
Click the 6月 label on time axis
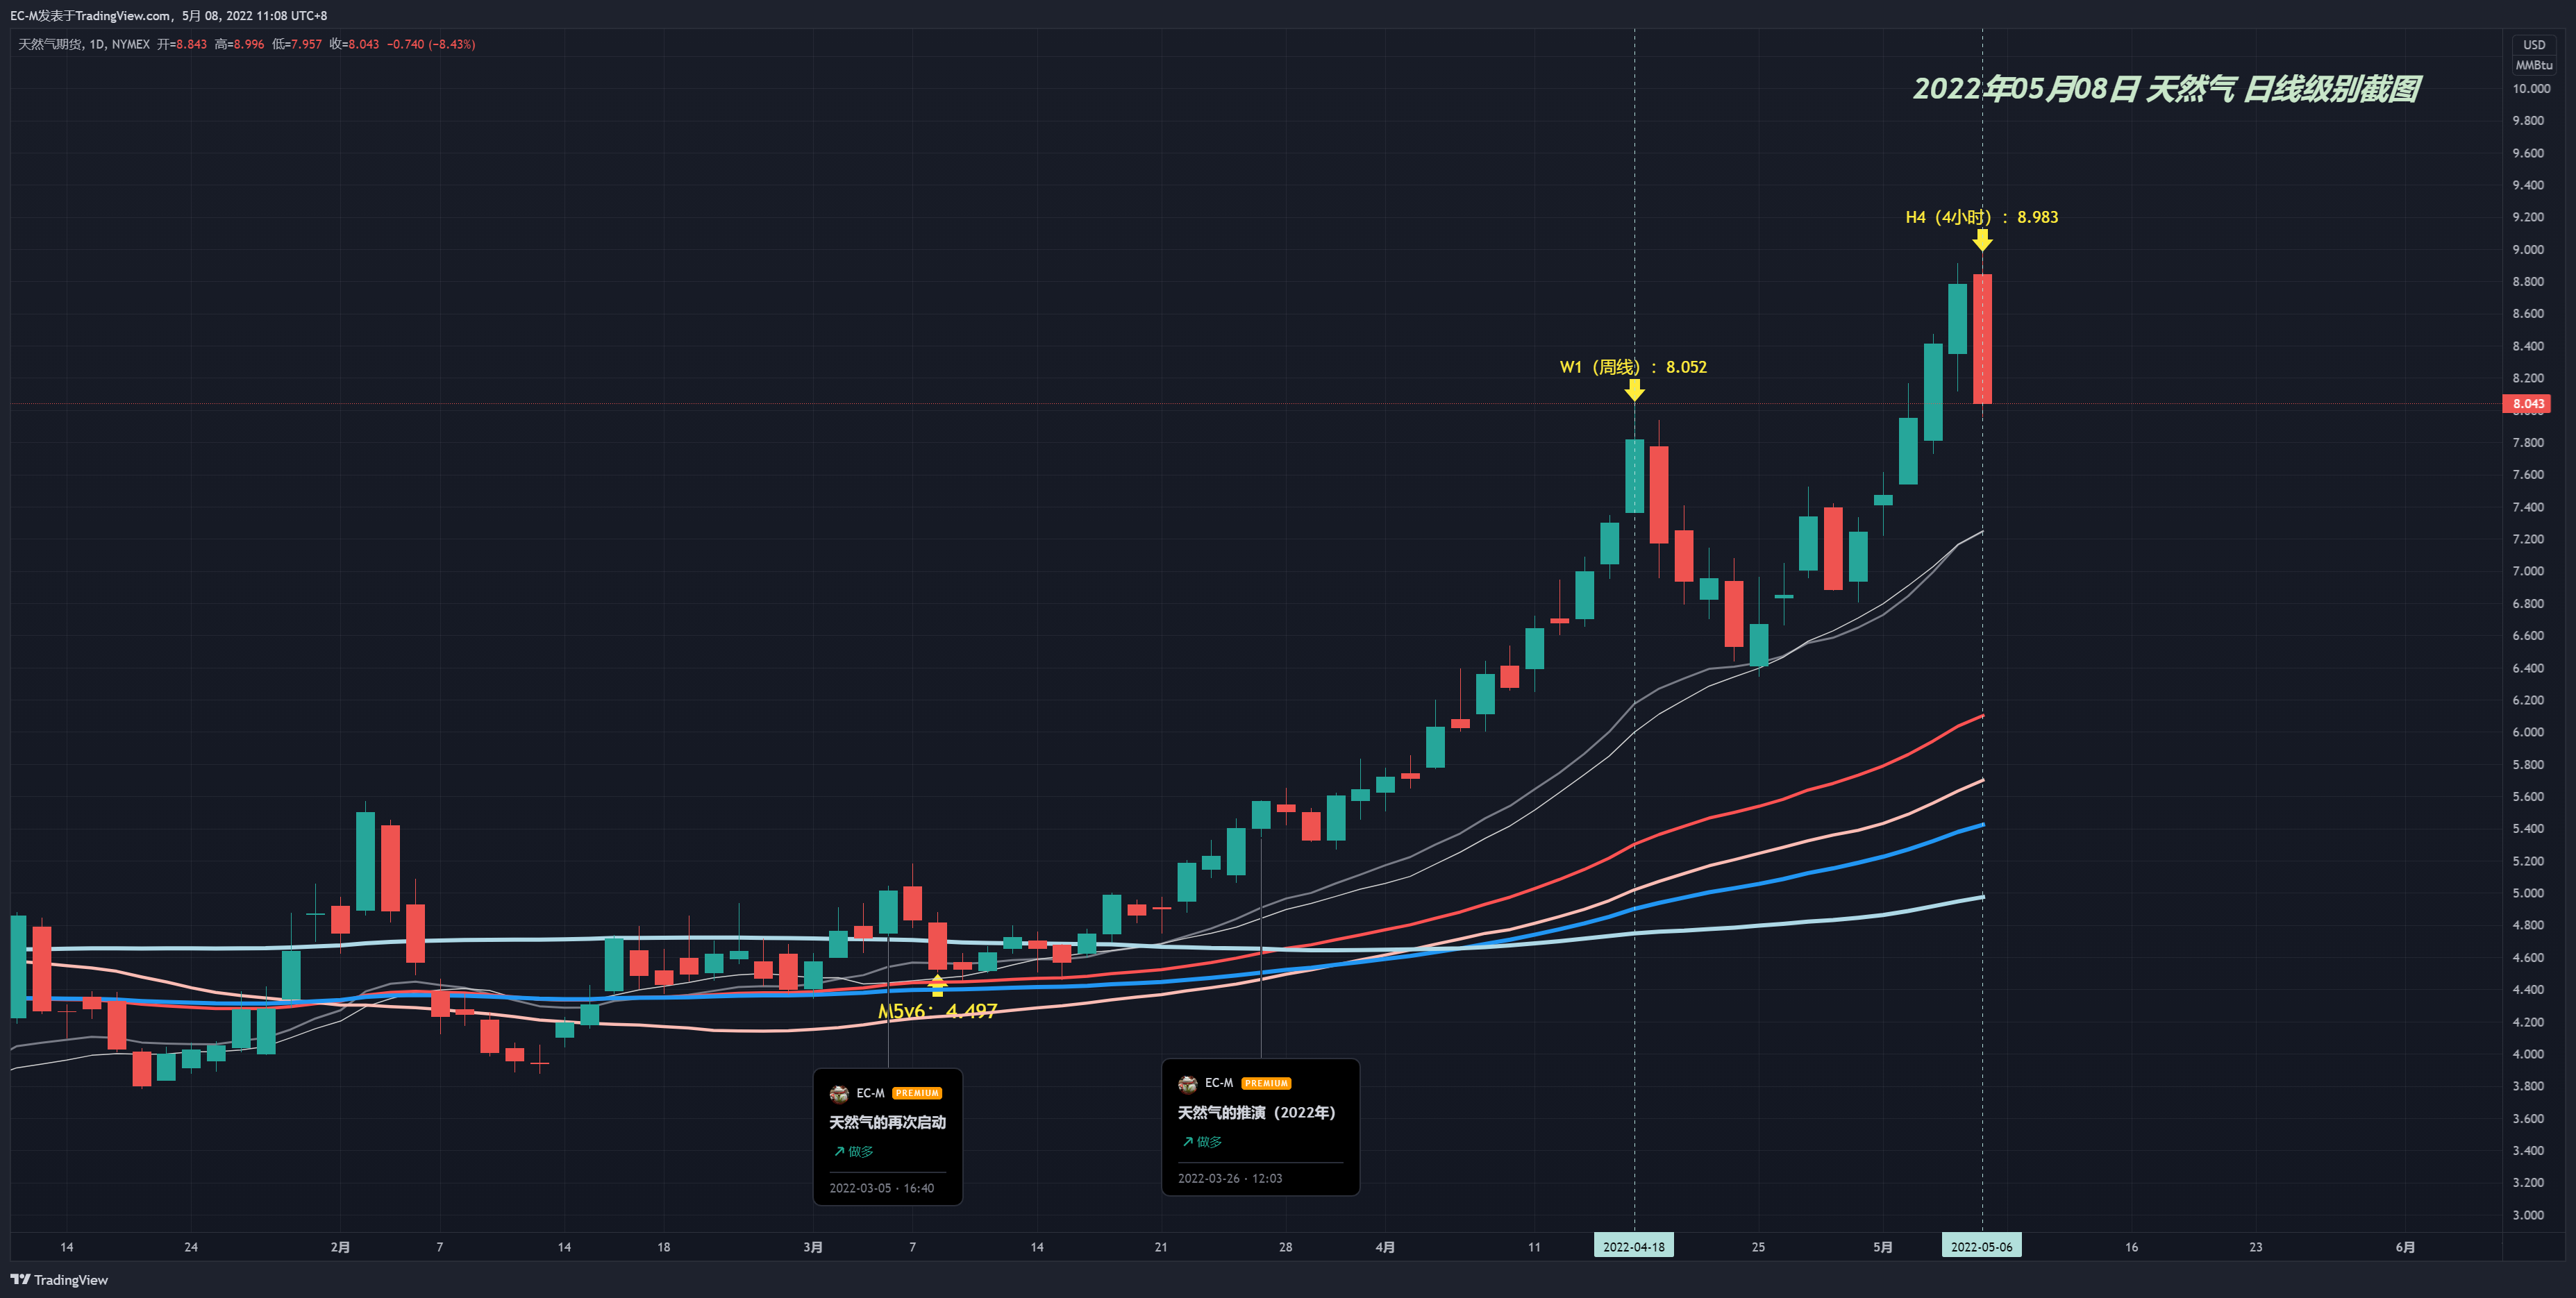[x=2405, y=1247]
